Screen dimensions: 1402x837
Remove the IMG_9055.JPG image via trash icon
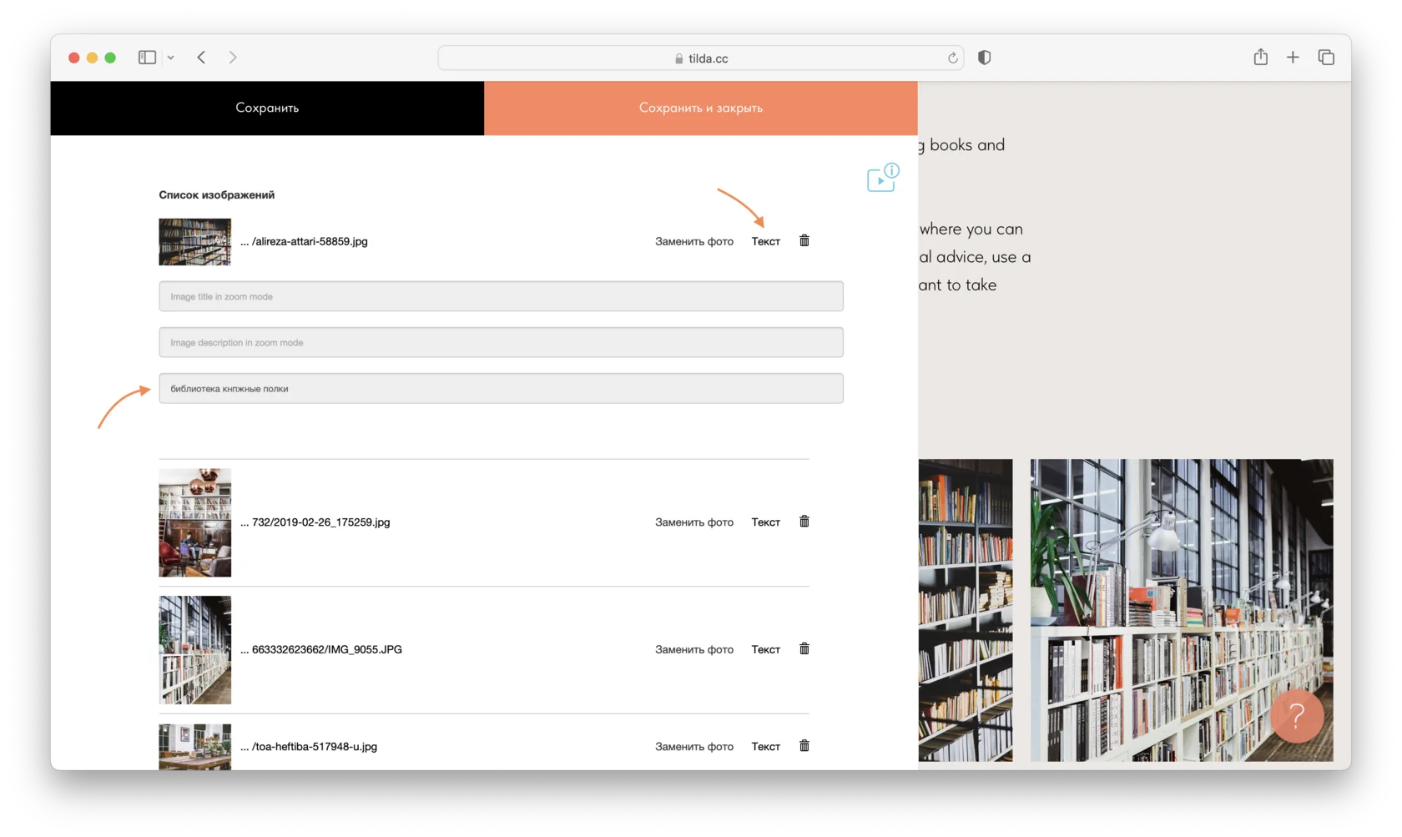[804, 648]
